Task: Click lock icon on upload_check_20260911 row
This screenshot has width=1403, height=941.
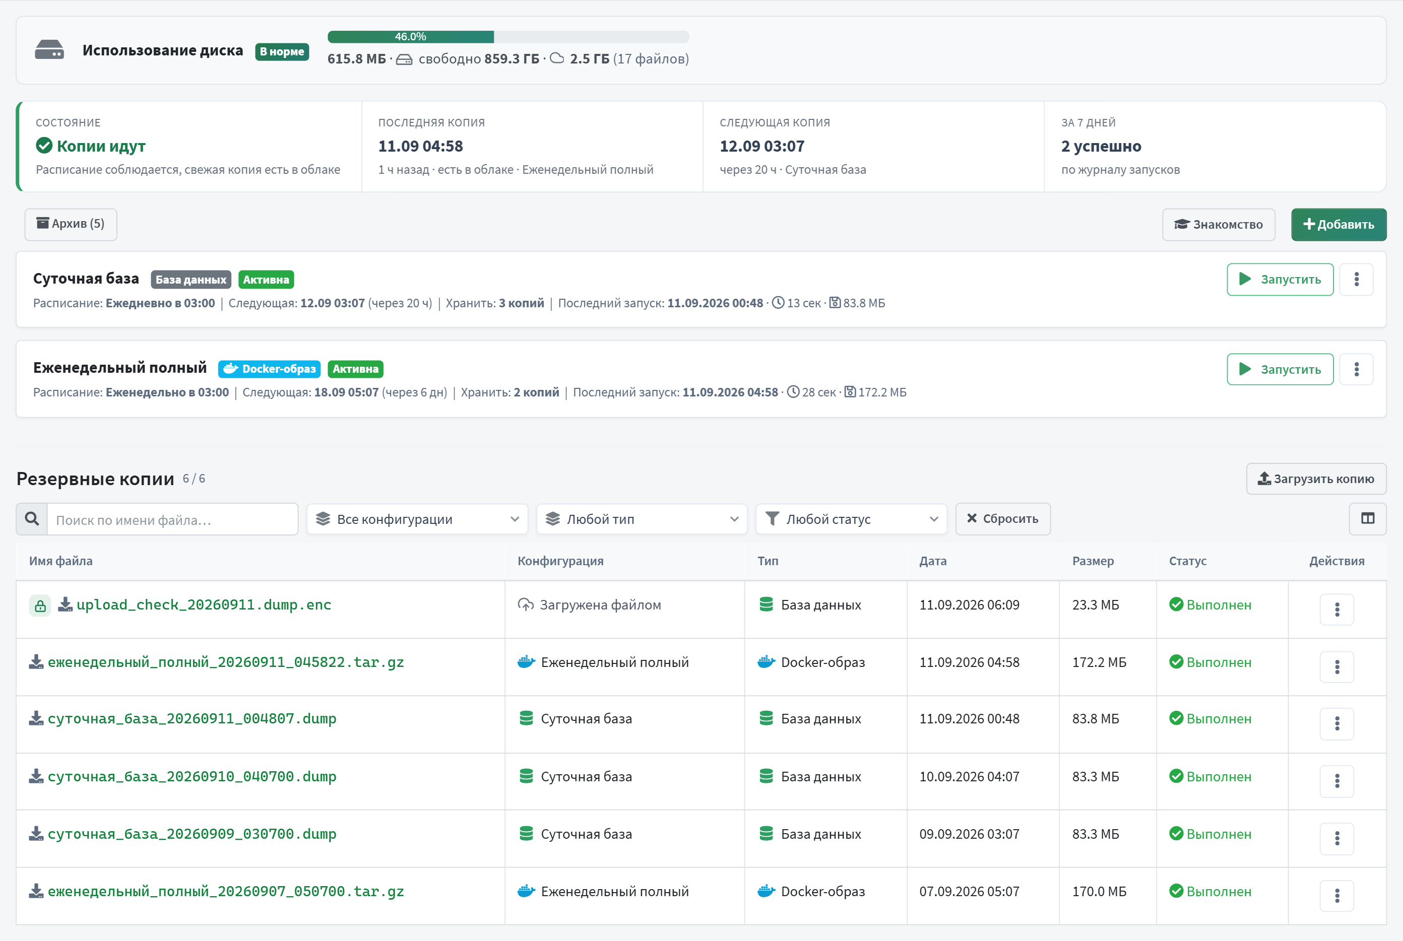Action: click(40, 606)
